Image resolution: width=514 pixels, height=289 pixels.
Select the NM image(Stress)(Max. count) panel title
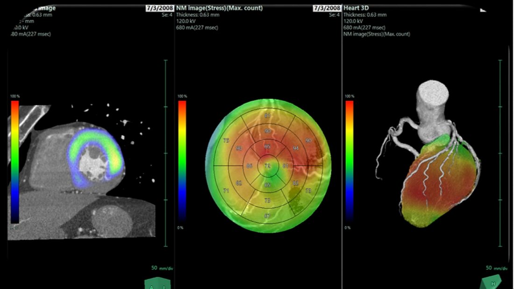click(219, 8)
